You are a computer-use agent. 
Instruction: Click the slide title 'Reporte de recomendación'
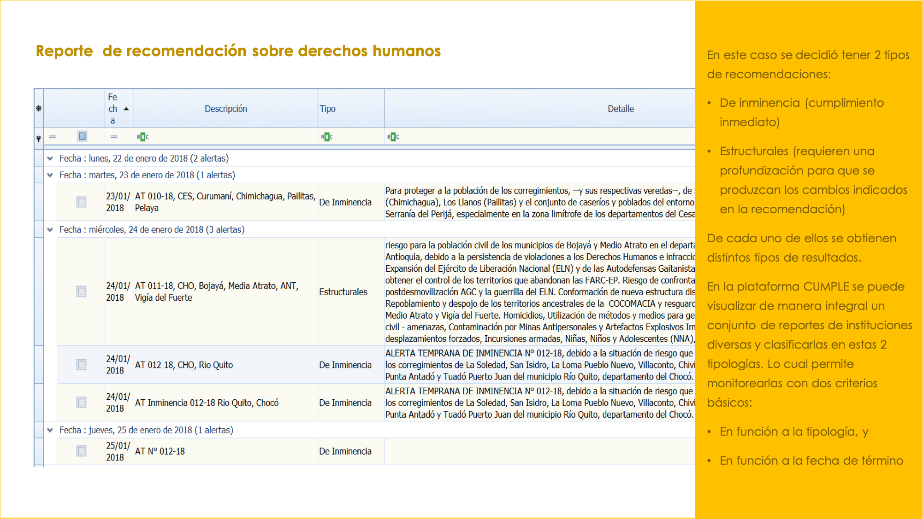coord(238,51)
